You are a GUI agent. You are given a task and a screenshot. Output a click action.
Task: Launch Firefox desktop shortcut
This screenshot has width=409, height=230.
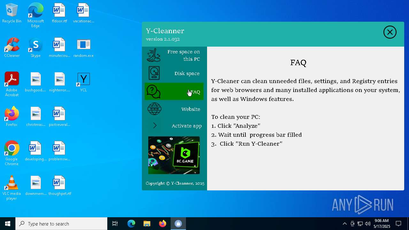click(12, 117)
